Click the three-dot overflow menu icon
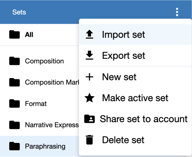Image resolution: width=192 pixels, height=157 pixels. [177, 12]
